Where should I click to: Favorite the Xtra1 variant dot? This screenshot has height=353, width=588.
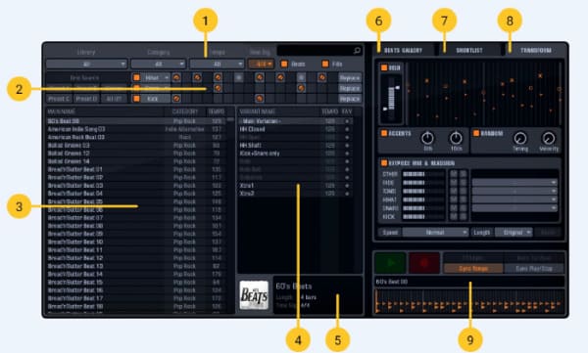(x=347, y=185)
